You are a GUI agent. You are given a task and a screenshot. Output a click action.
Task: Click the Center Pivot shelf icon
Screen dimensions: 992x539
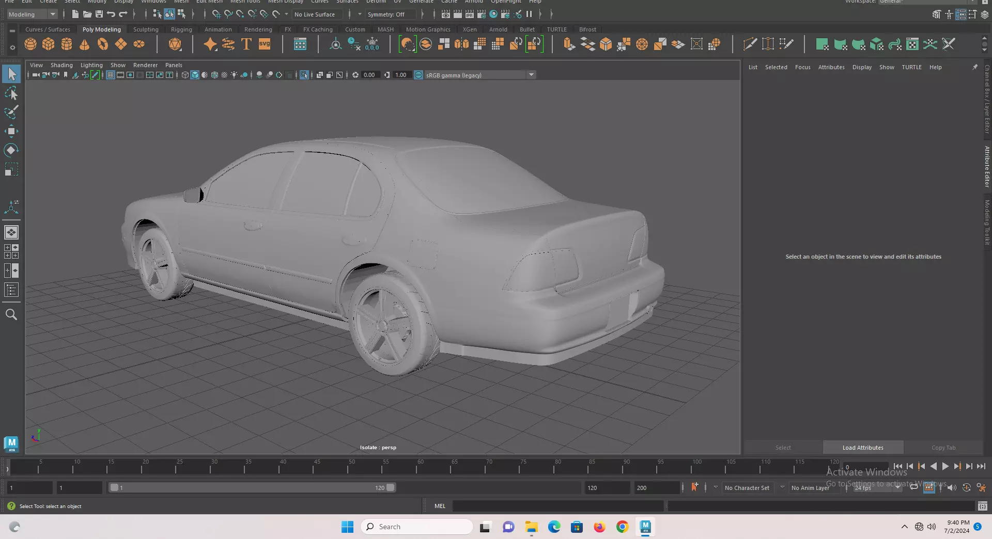point(336,44)
